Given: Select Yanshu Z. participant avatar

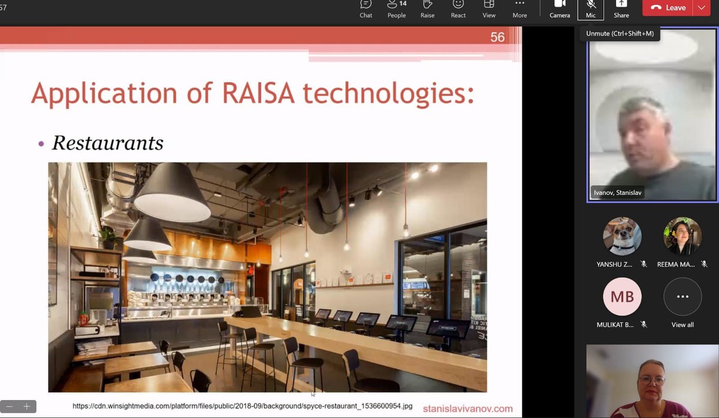Looking at the screenshot, I should [622, 237].
